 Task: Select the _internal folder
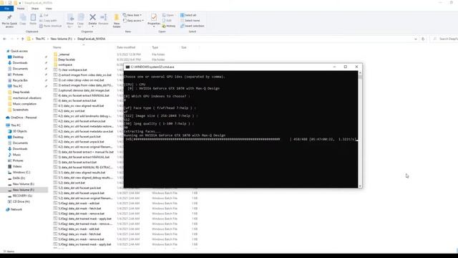(x=64, y=54)
